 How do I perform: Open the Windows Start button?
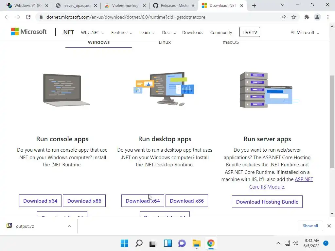click(x=125, y=243)
